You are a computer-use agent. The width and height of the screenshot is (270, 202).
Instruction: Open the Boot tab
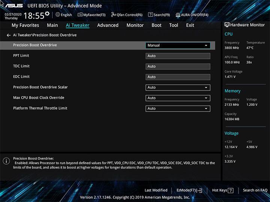(x=156, y=25)
